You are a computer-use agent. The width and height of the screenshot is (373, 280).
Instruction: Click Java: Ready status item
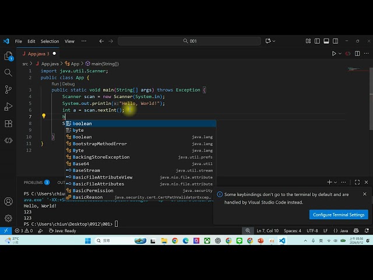(62, 231)
